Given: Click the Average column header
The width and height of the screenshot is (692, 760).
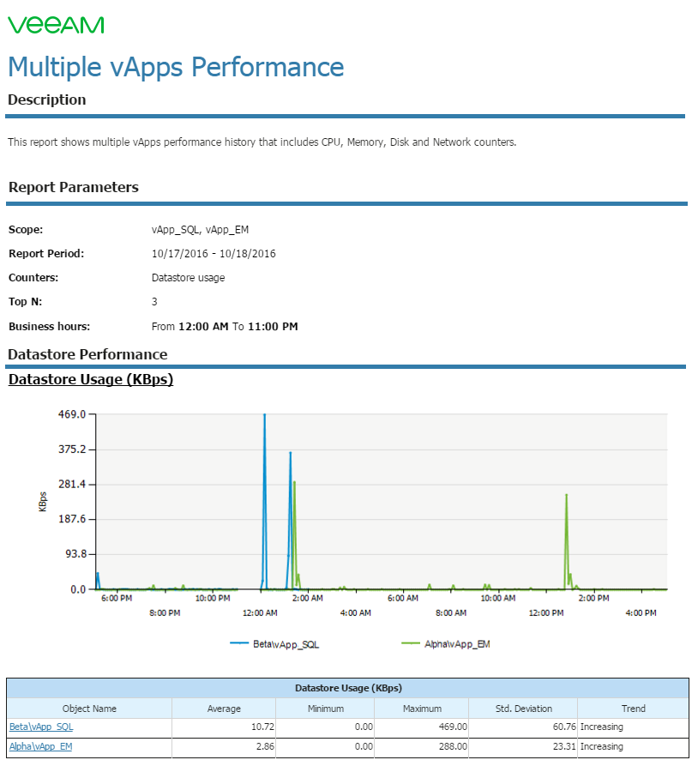Looking at the screenshot, I should [224, 709].
